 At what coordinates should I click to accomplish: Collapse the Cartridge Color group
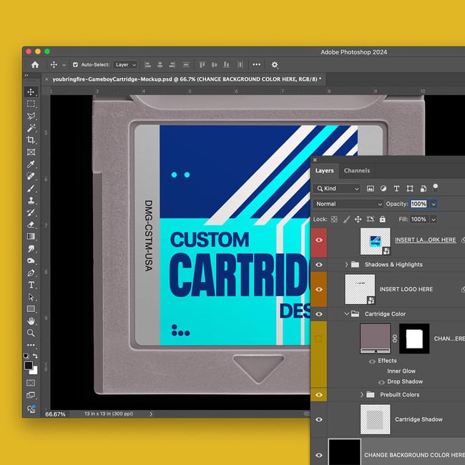pyautogui.click(x=347, y=313)
